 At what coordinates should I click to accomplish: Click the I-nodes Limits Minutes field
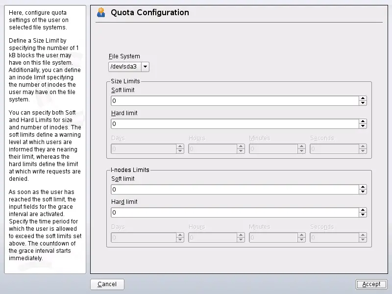273,237
